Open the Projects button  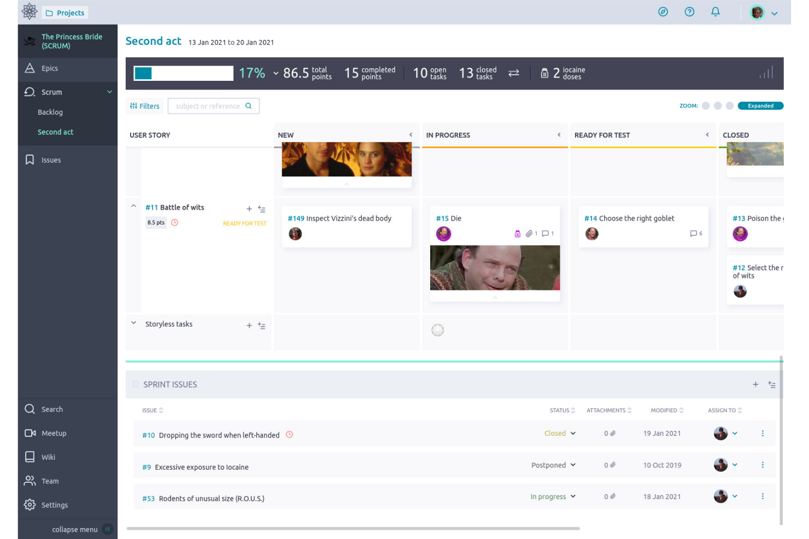(65, 13)
